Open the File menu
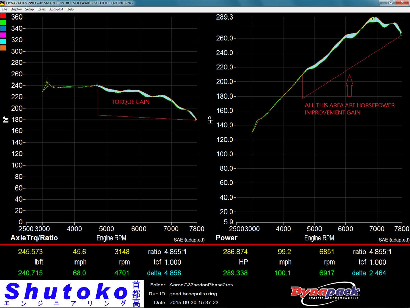Viewport: 410px width, 308px height. click(4, 9)
